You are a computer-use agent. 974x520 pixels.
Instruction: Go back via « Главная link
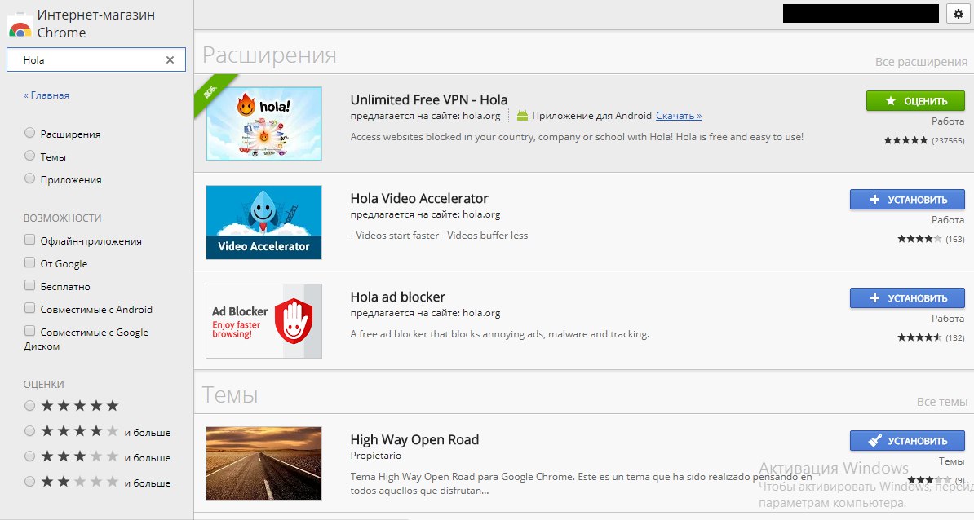pos(46,95)
